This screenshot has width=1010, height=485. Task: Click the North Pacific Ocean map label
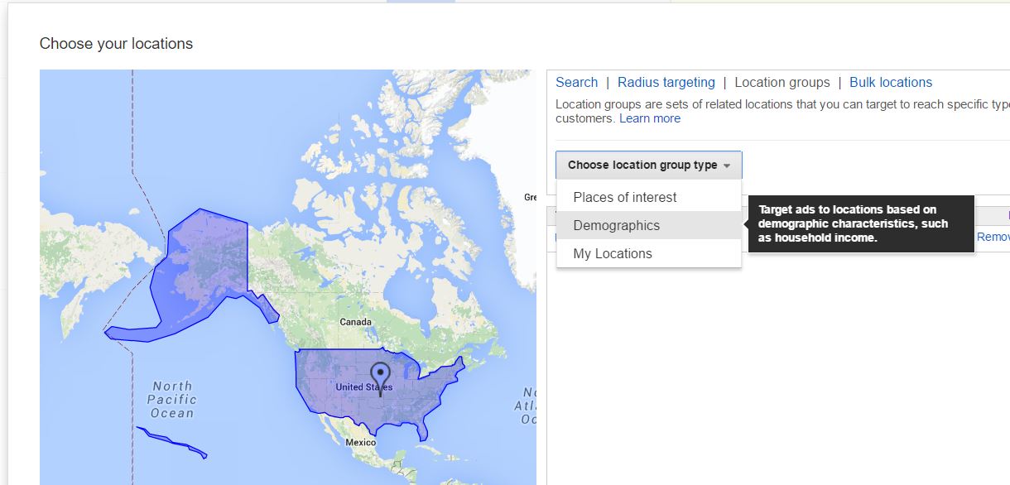click(x=172, y=400)
